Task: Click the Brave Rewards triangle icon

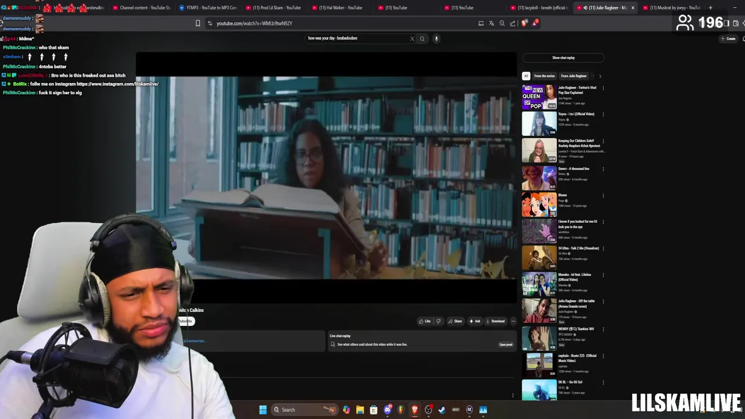Action: (x=534, y=23)
